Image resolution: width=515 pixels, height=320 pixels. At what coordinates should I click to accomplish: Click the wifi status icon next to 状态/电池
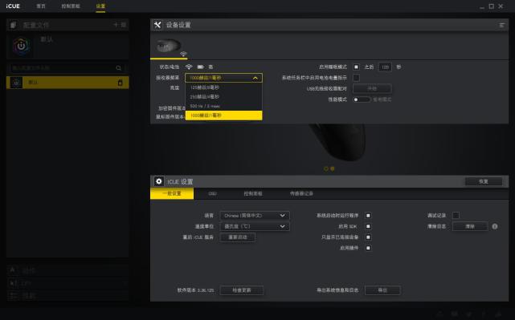click(x=189, y=67)
